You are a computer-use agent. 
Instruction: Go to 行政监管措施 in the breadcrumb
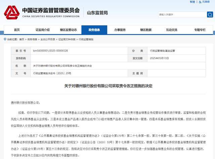click(86, 39)
